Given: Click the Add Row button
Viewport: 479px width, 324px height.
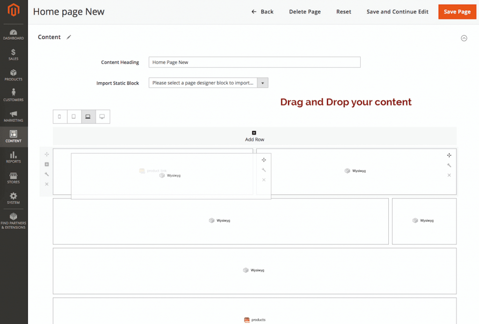Looking at the screenshot, I should click(254, 136).
